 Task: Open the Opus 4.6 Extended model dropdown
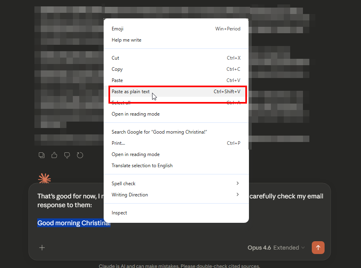[x=276, y=248]
